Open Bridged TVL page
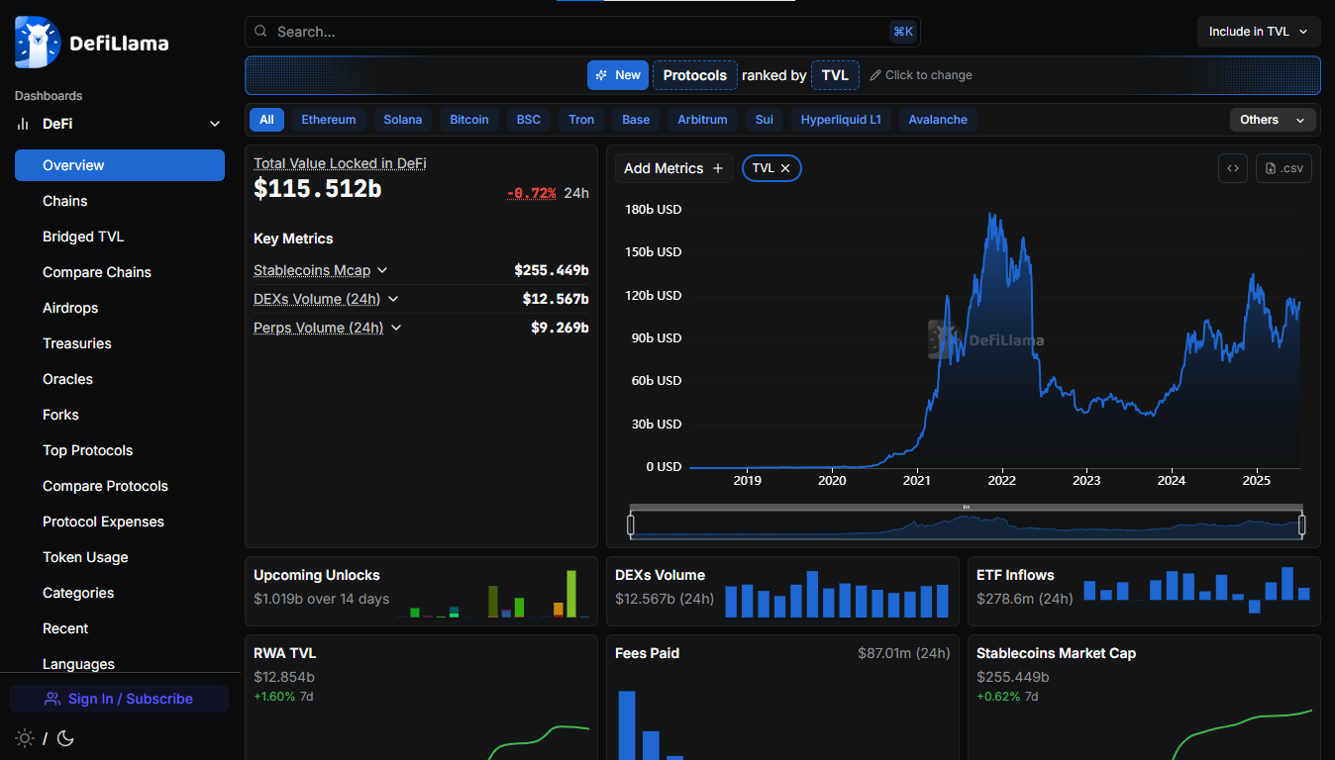The height and width of the screenshot is (760, 1335). coord(120,237)
